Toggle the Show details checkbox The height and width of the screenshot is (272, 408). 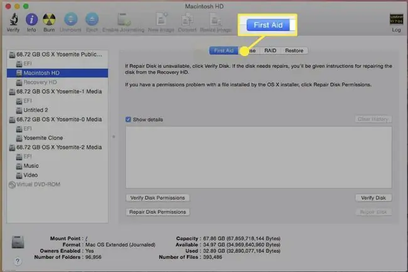128,119
